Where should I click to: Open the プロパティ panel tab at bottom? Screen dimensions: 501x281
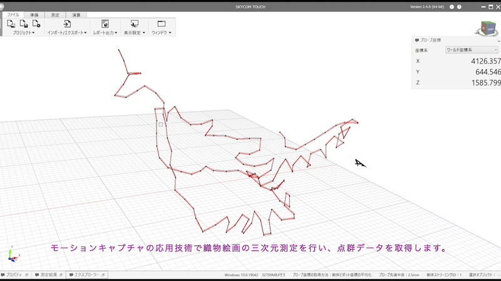[x=14, y=275]
